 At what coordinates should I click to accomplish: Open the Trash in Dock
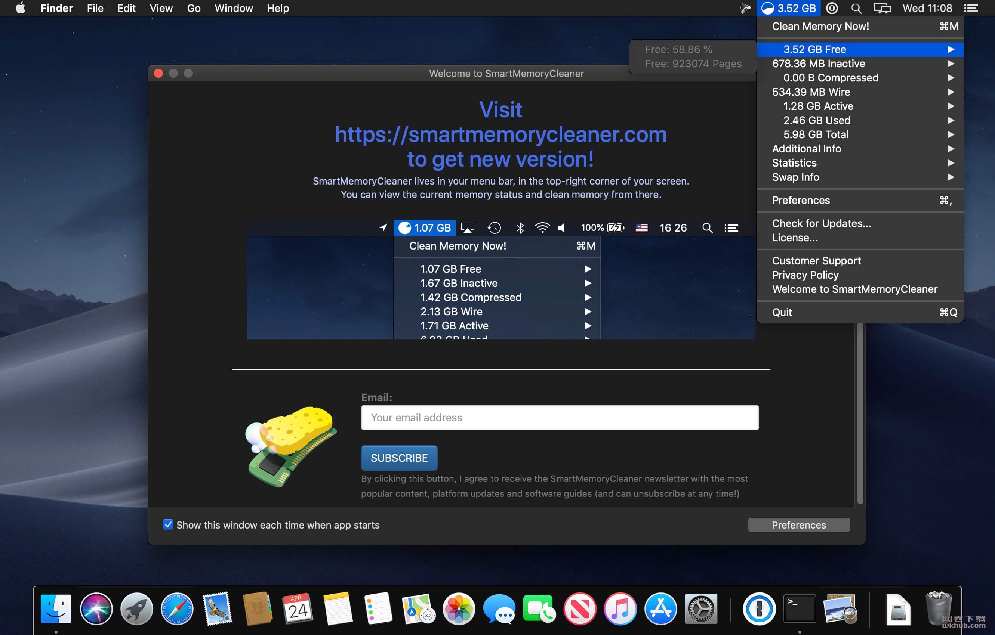pos(939,608)
